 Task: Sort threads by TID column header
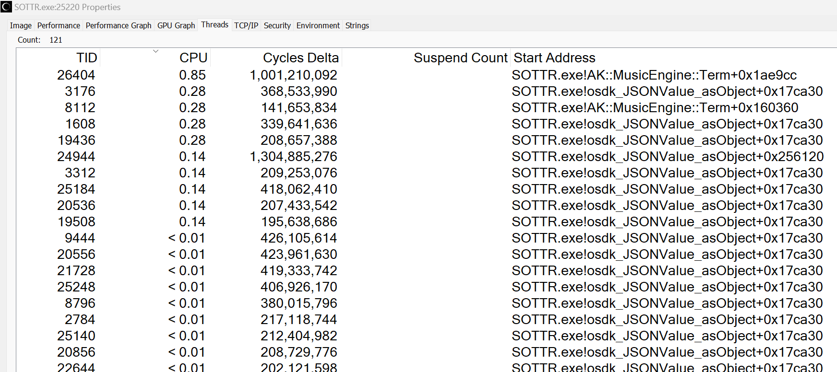[58, 58]
